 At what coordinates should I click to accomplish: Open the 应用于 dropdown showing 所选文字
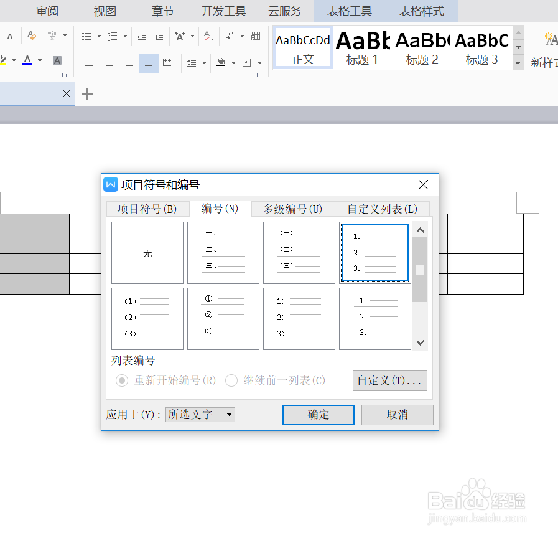pyautogui.click(x=199, y=415)
